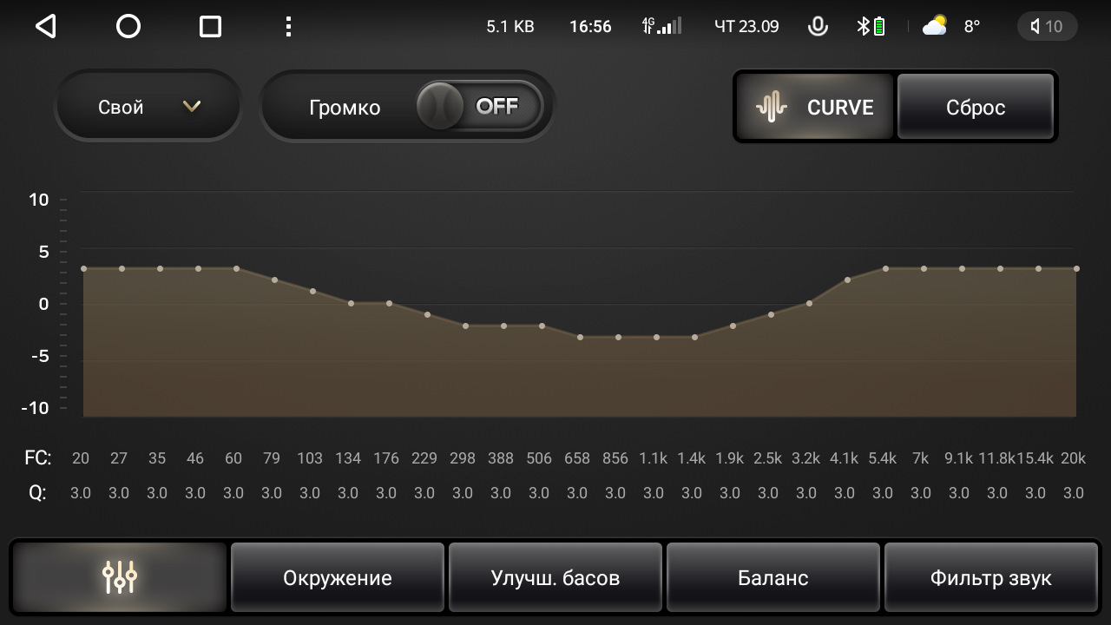Select the equalizer sliders tab icon
The width and height of the screenshot is (1111, 625).
tap(120, 576)
